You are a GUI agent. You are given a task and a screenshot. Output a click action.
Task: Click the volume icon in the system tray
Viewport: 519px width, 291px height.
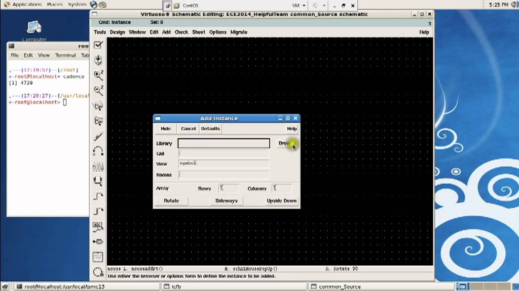[514, 5]
